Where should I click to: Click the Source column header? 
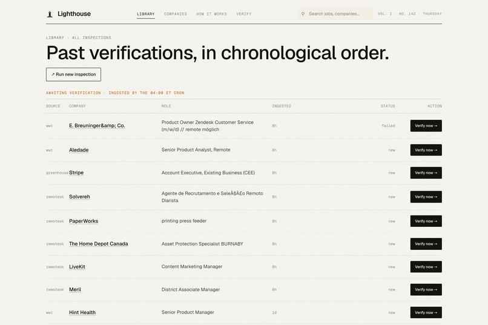click(53, 106)
